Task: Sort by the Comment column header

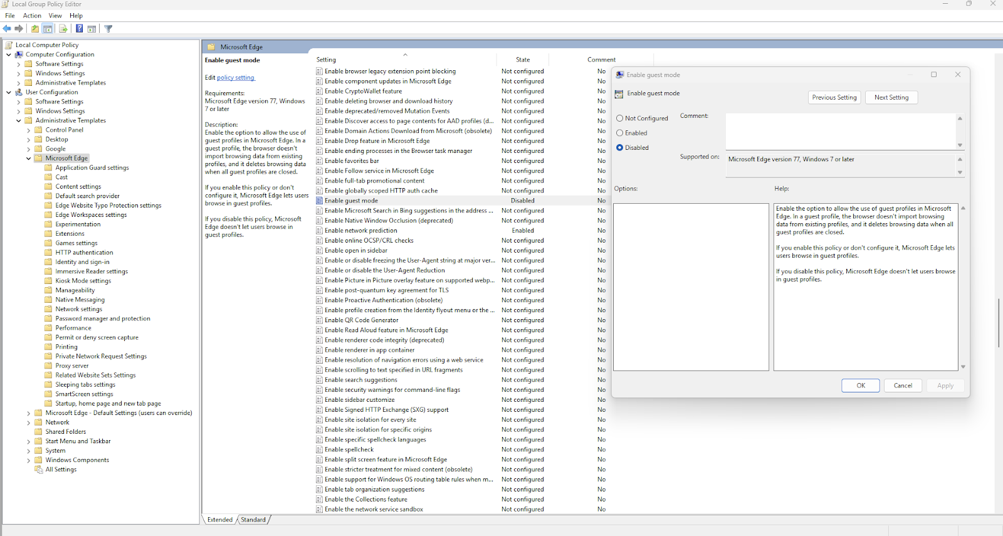Action: (x=601, y=60)
